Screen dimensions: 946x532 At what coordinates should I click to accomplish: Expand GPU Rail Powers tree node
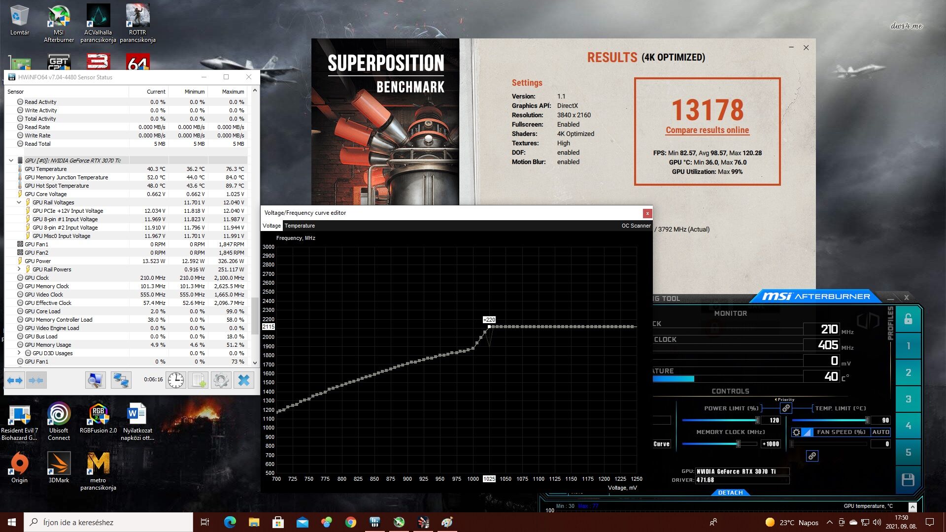click(x=19, y=269)
